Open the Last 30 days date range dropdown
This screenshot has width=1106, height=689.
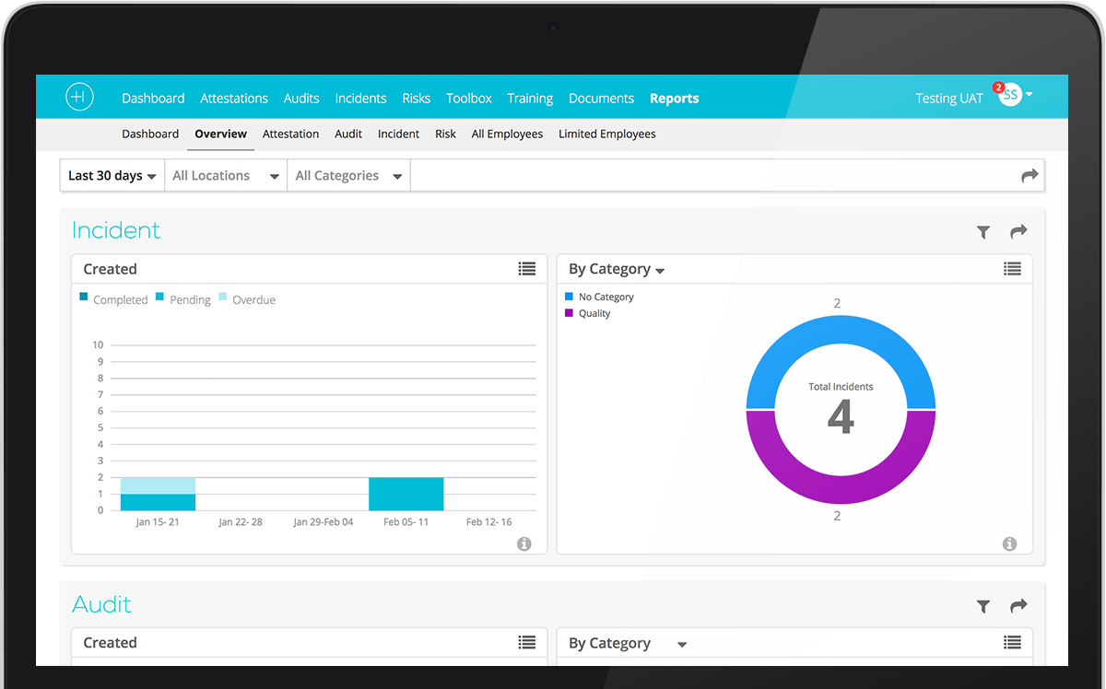(x=111, y=175)
